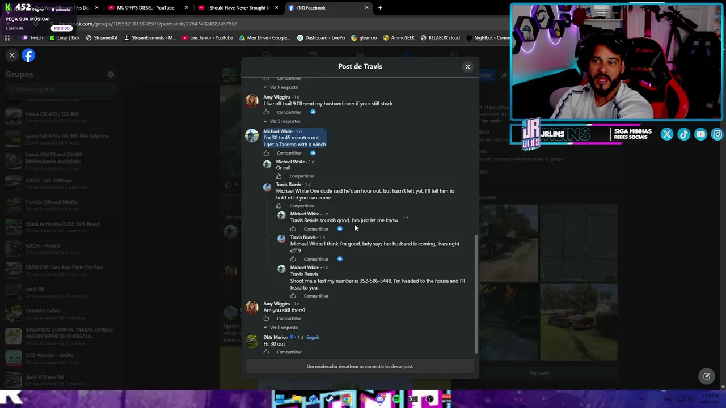This screenshot has height=408, width=726.
Task: Switch to Google Chrome on the taskbar
Action: pyautogui.click(x=347, y=399)
